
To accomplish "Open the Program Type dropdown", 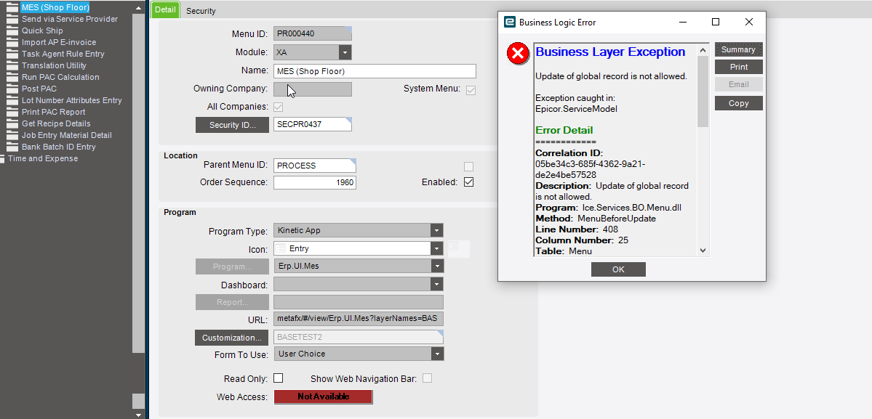I will coord(437,230).
